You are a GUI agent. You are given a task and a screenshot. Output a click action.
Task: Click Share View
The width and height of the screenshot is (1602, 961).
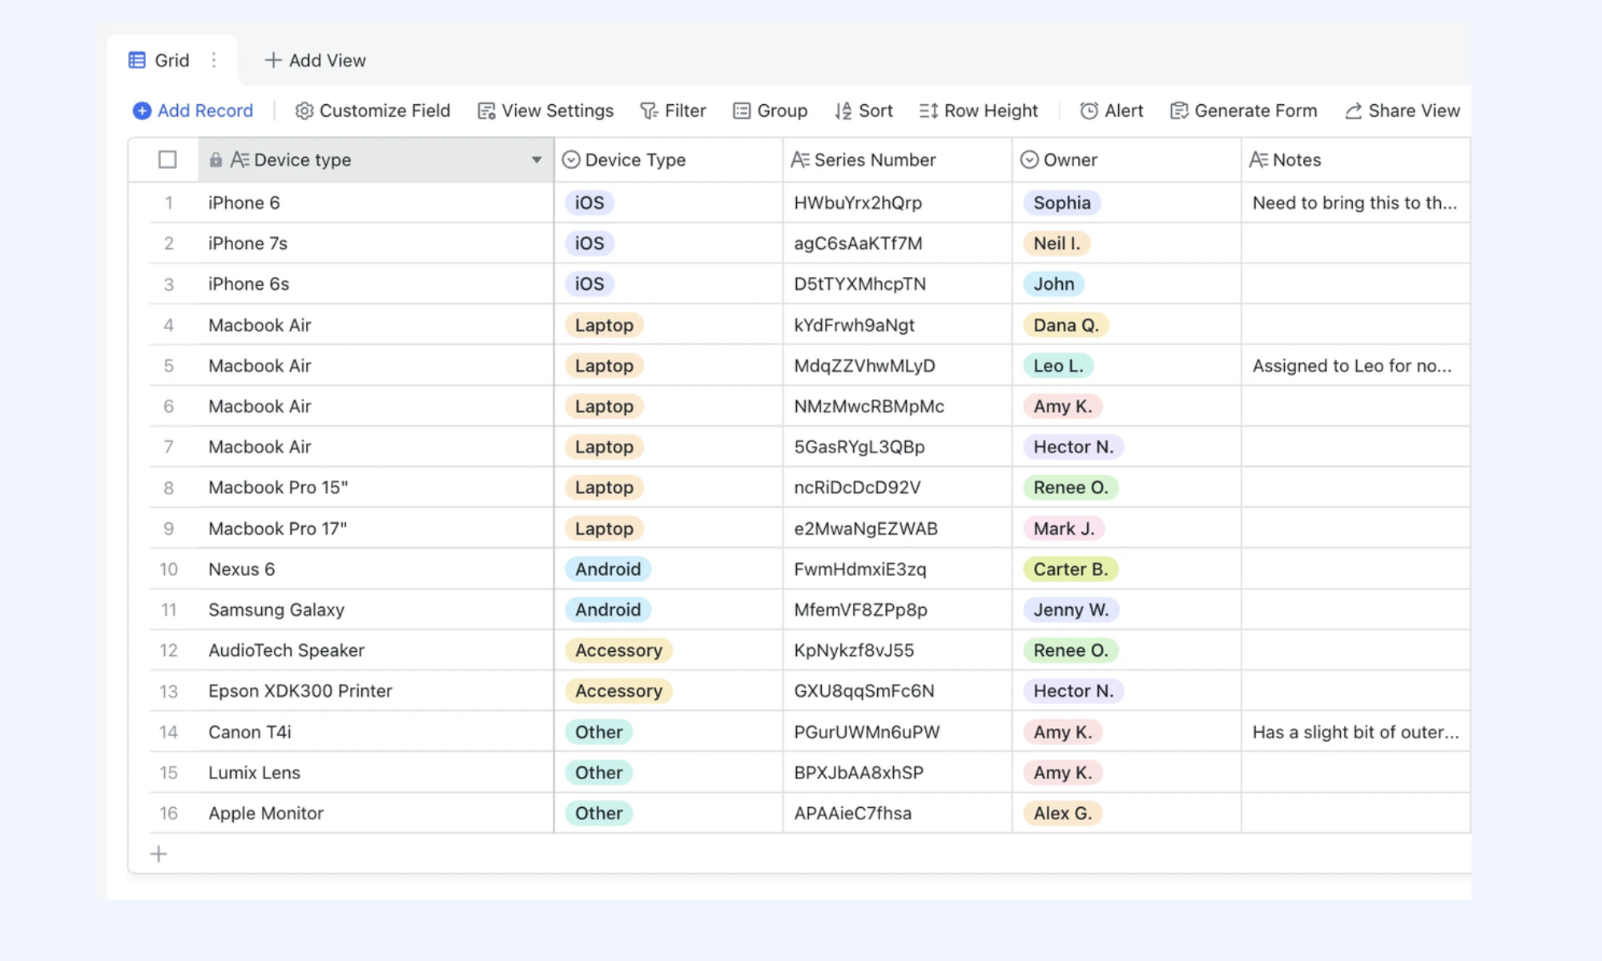[x=1402, y=111]
